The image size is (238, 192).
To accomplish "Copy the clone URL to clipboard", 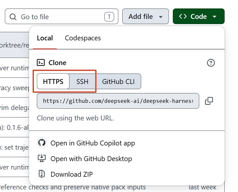I will (209, 101).
